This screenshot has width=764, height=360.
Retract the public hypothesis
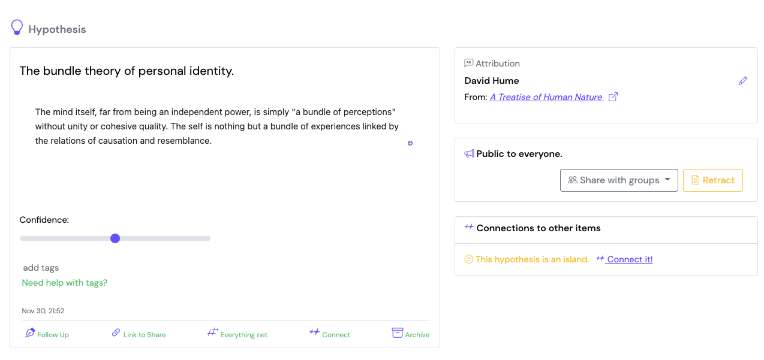[x=713, y=180]
